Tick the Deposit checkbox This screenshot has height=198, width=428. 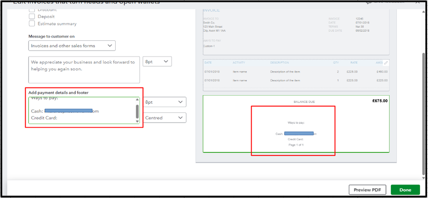click(32, 16)
